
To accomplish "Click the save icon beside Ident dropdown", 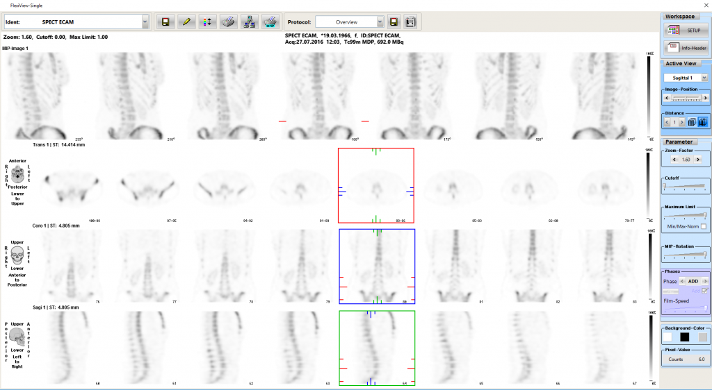I will (x=166, y=22).
